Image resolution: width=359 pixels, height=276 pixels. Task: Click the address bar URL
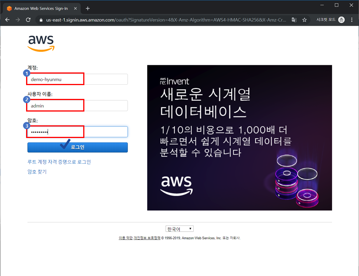click(166, 20)
